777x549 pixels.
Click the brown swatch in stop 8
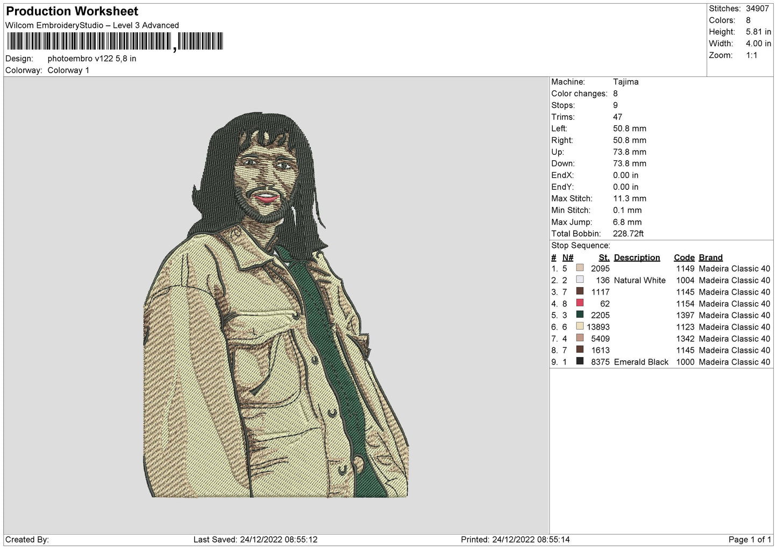[x=580, y=350]
